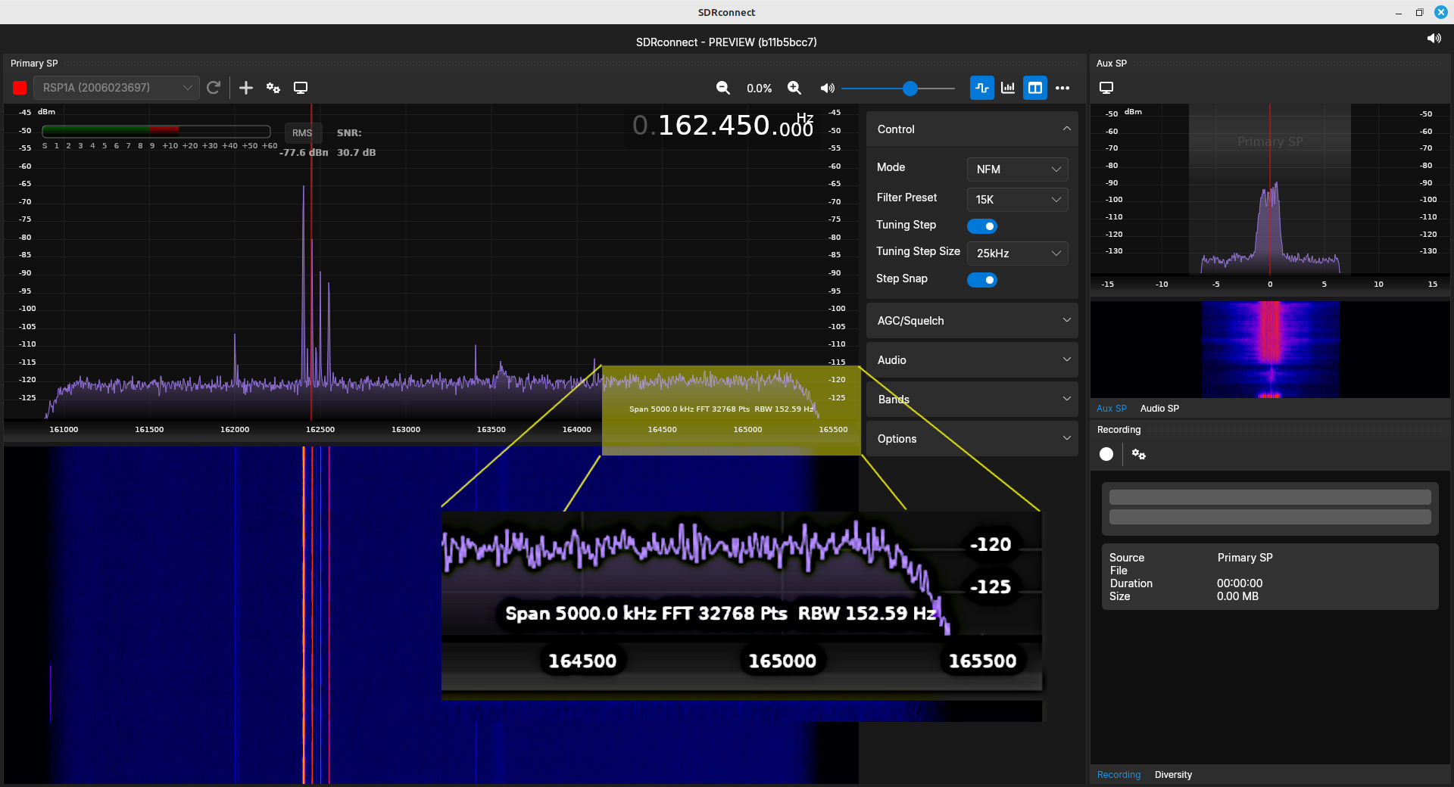1454x787 pixels.
Task: Mute audio using the Primary SP speaker icon
Action: pos(827,88)
